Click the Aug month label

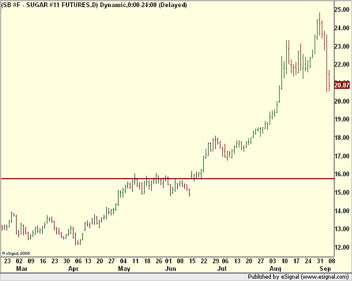click(x=276, y=269)
